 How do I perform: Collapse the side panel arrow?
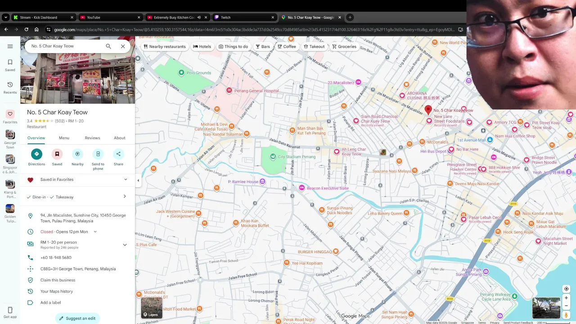[138, 180]
